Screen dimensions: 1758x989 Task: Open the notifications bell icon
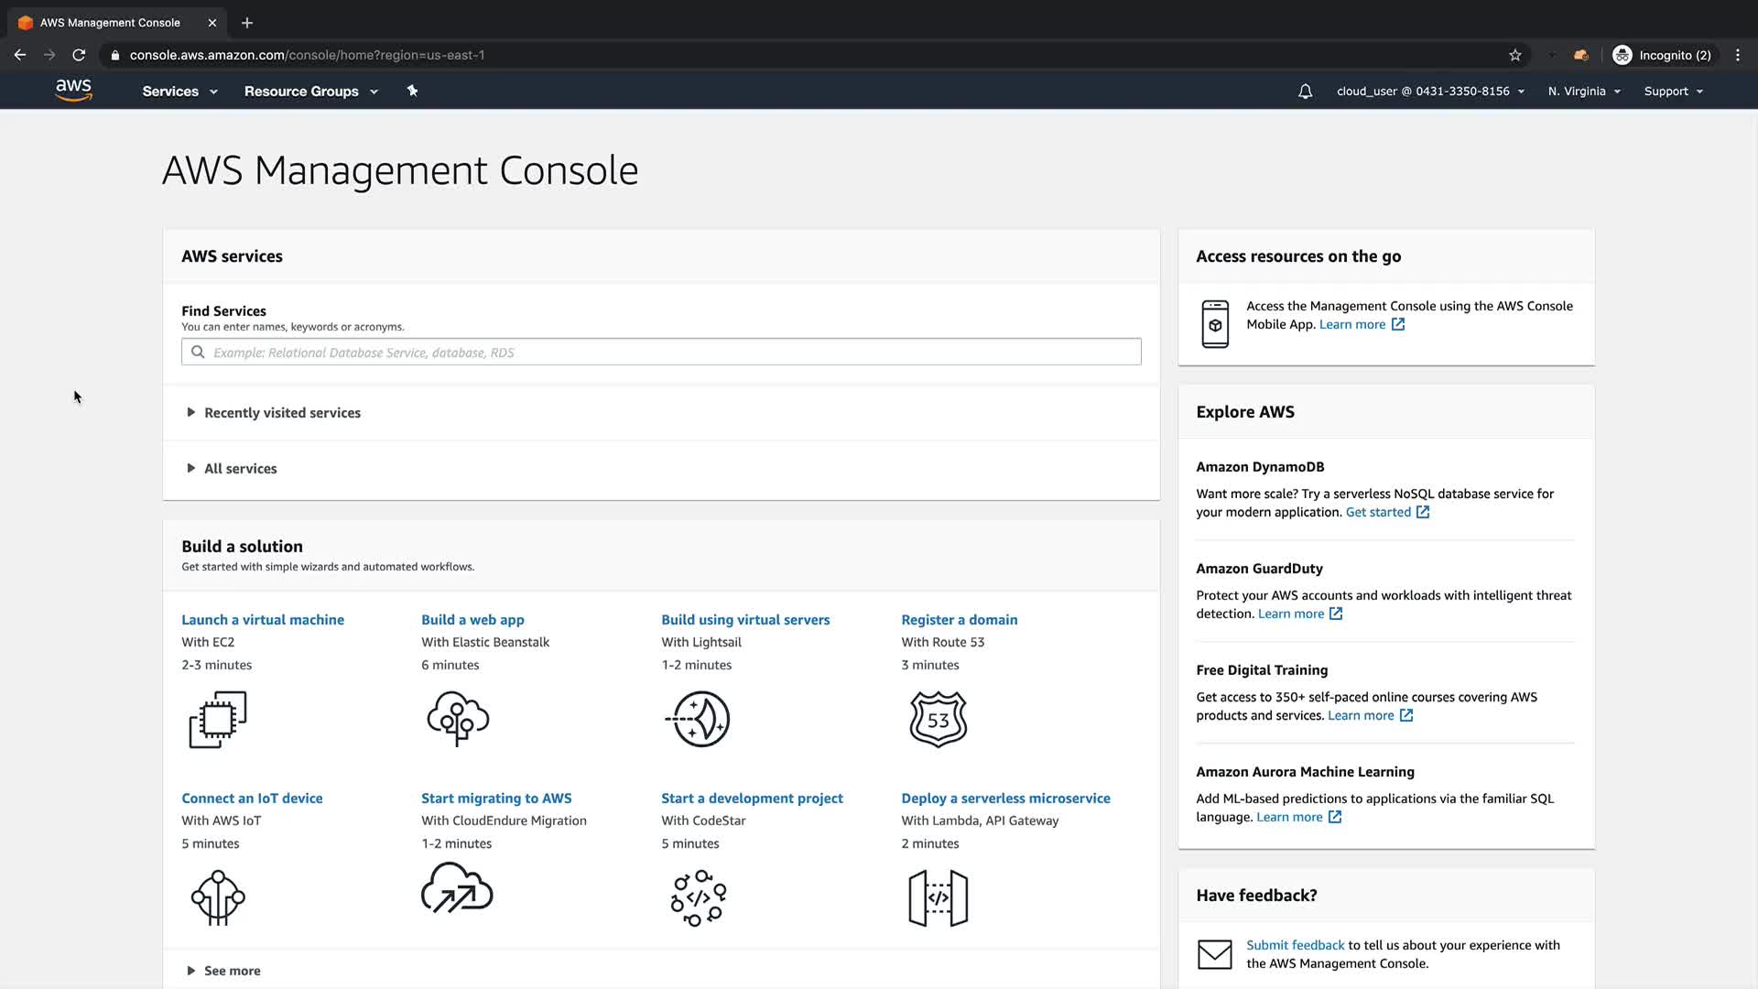click(1305, 92)
